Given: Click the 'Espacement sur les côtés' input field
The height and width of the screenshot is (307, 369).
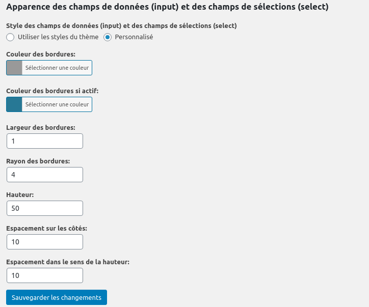Looking at the screenshot, I should pos(44,242).
